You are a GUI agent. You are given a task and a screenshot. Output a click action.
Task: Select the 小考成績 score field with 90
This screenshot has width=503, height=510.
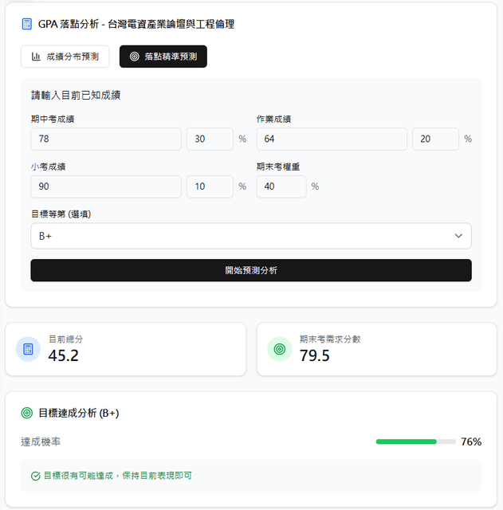106,186
